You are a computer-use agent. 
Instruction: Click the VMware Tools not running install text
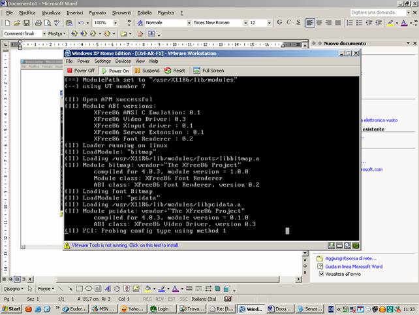(x=125, y=246)
